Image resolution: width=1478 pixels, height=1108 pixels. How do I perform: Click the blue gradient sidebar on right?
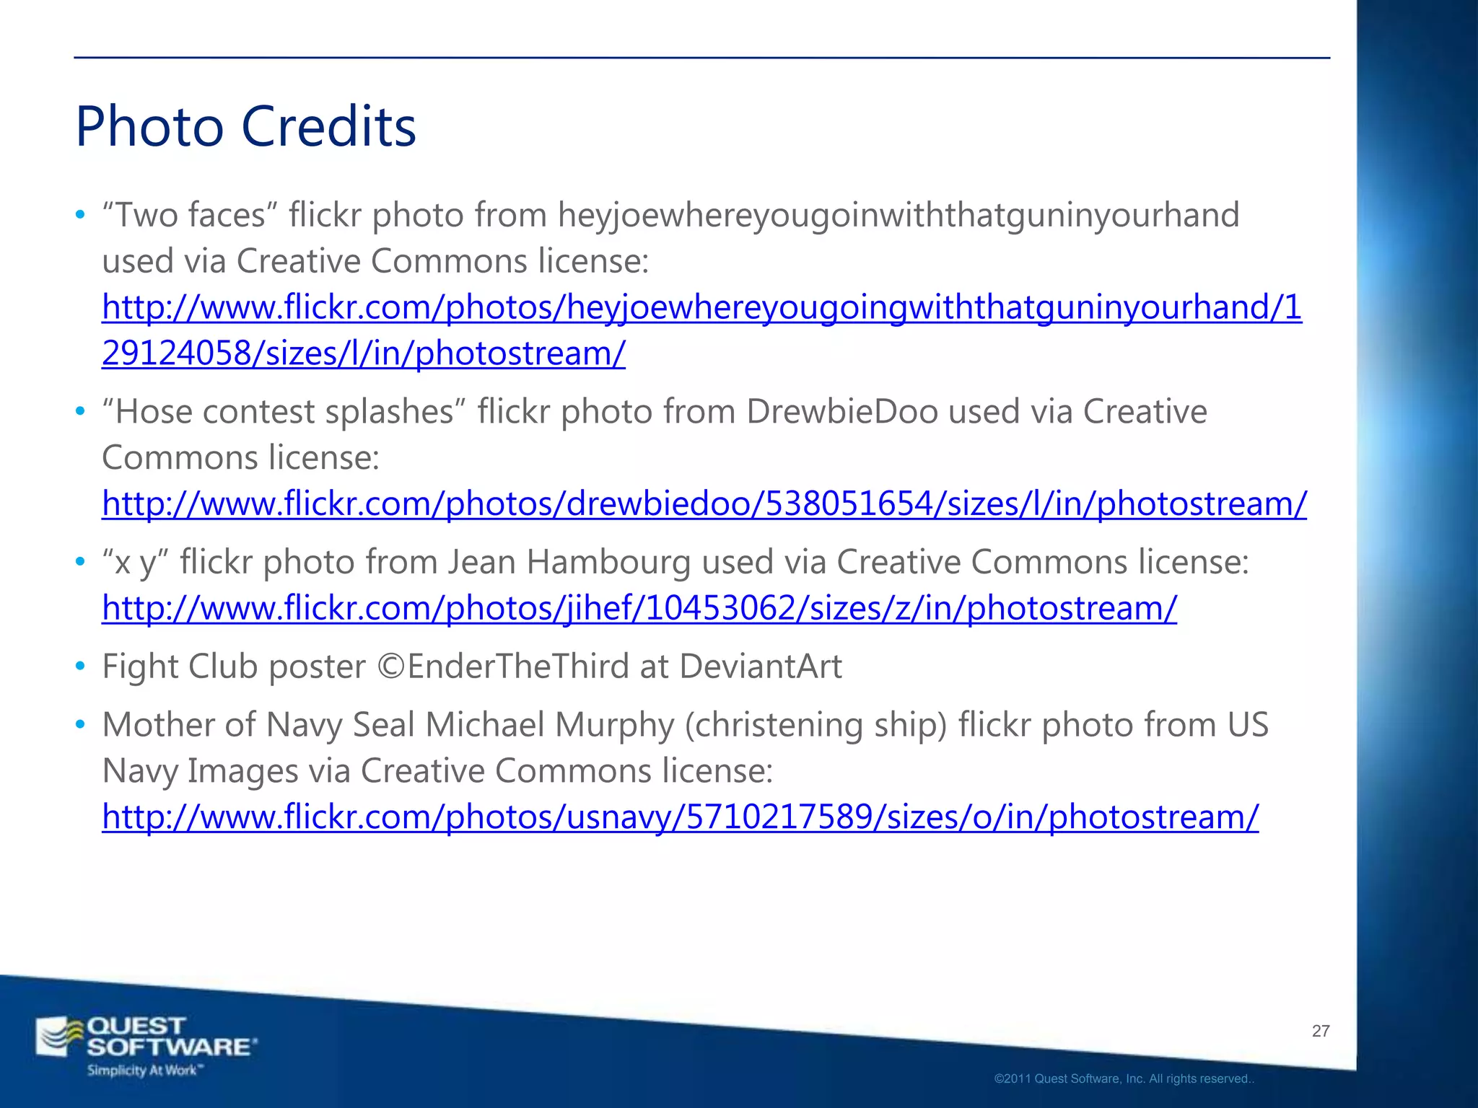[x=1416, y=505]
